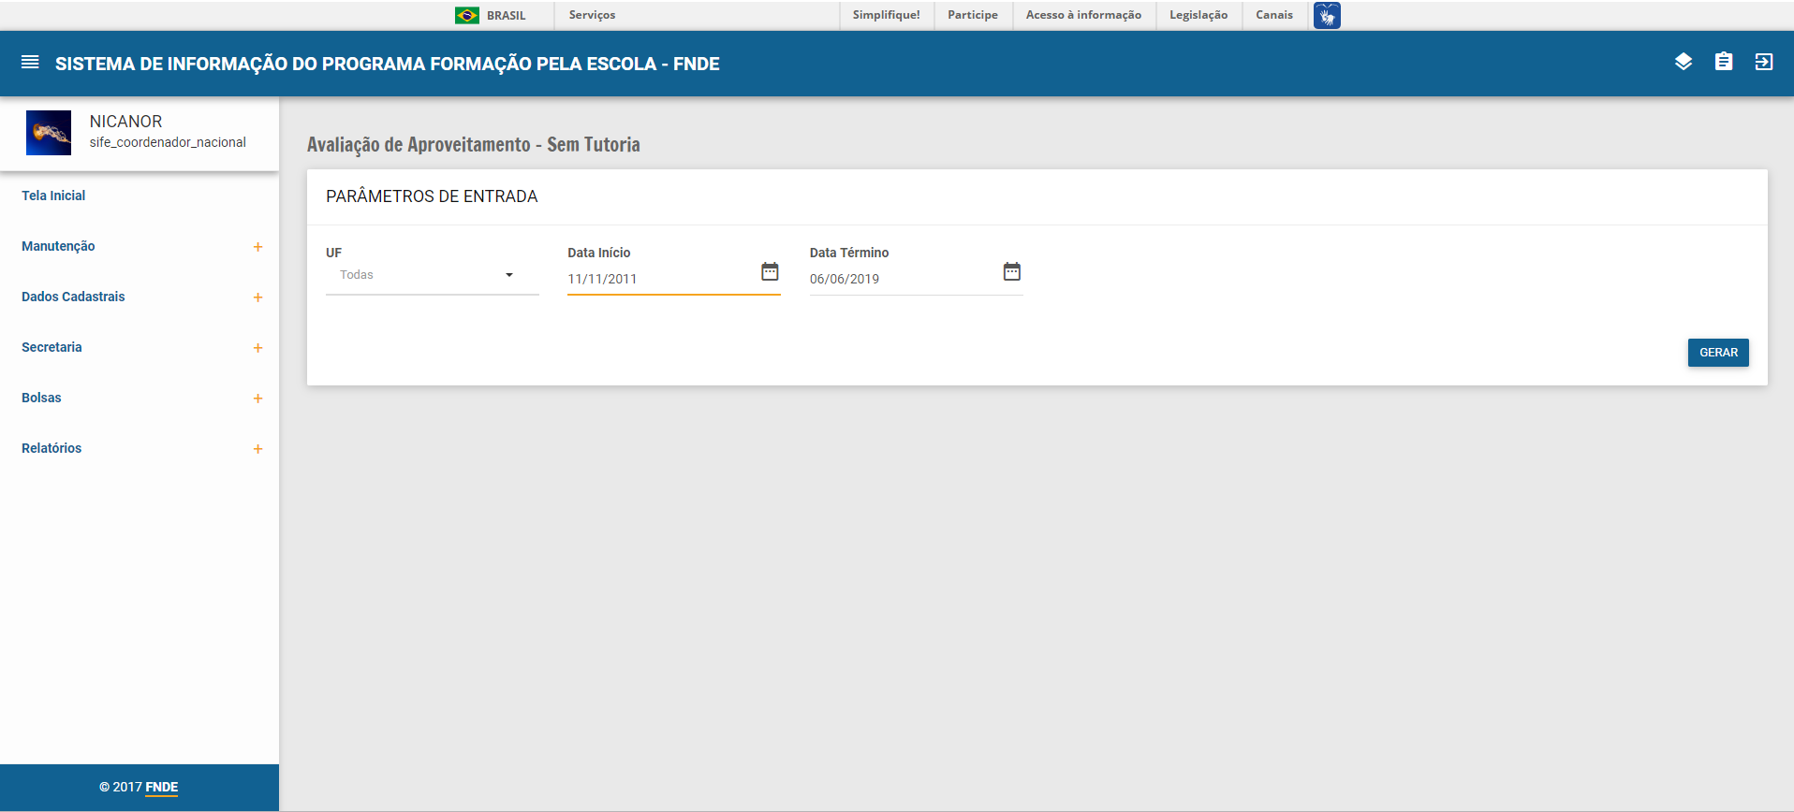Follow the FNDE footer link
This screenshot has height=812, width=1794.
[x=161, y=787]
